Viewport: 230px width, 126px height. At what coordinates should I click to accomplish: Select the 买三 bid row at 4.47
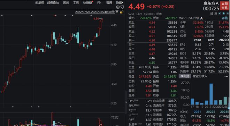tap(153, 54)
